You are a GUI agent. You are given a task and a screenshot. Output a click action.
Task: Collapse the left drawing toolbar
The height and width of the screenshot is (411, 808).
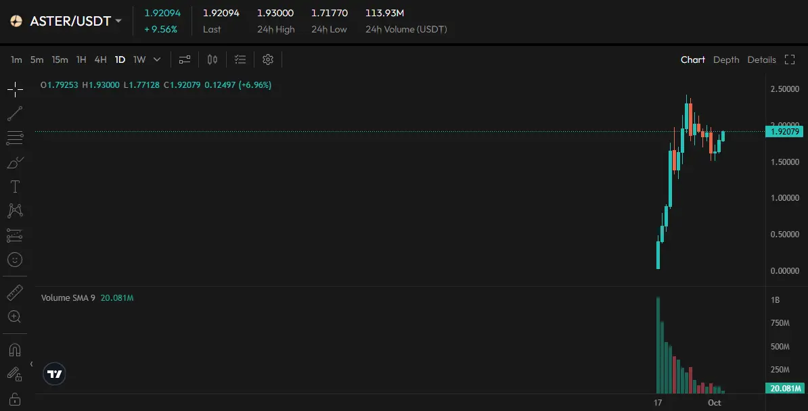[31, 364]
